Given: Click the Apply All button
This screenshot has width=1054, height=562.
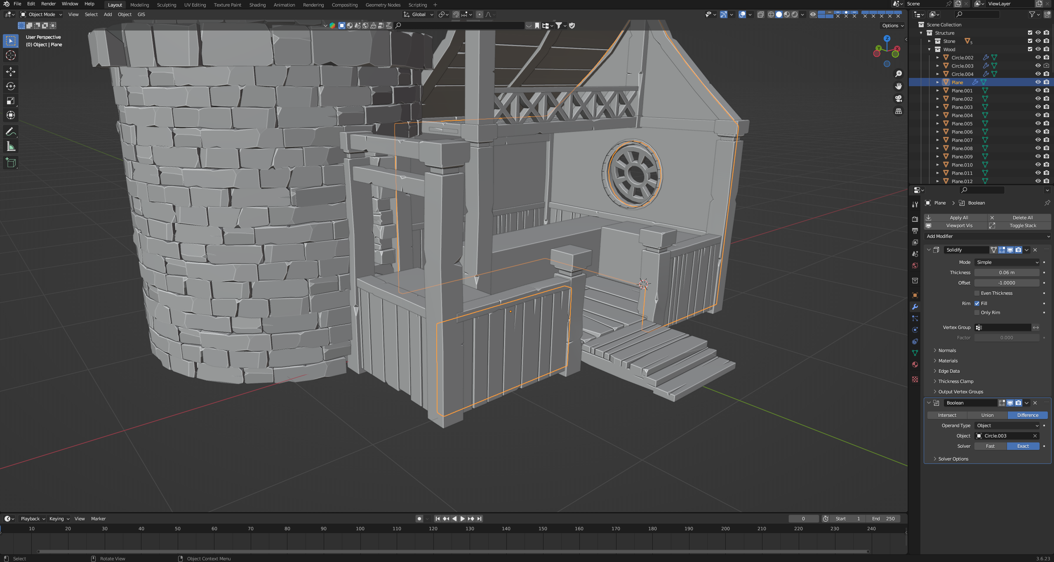Looking at the screenshot, I should (958, 218).
